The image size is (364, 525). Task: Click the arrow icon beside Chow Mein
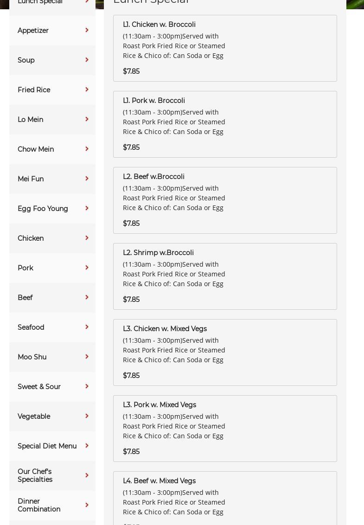click(87, 149)
